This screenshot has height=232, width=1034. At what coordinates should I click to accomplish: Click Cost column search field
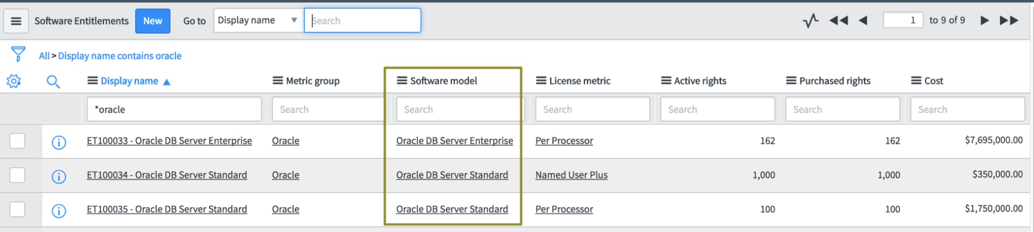(967, 109)
